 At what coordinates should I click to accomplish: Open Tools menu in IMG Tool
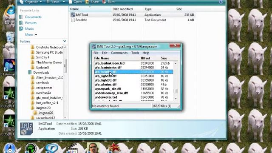[135, 53]
